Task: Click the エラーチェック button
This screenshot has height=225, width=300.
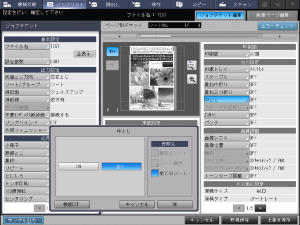Action: [277, 26]
